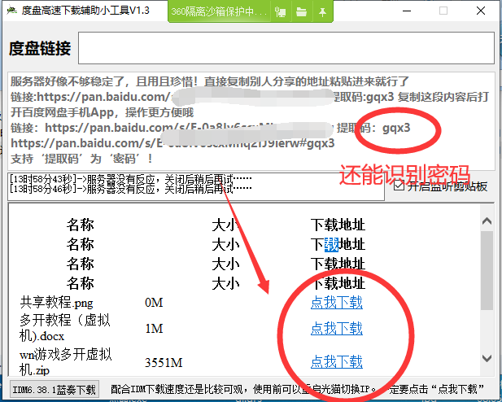Click the log message box with timestamps
502x402 pixels.
click(x=195, y=184)
